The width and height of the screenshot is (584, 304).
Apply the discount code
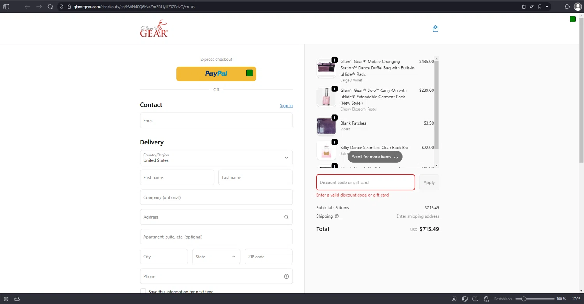(429, 182)
